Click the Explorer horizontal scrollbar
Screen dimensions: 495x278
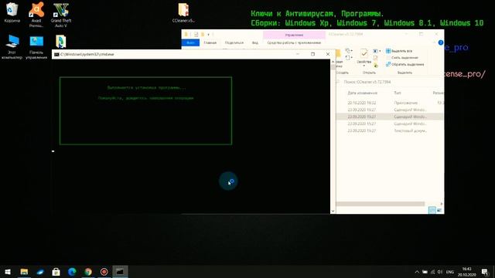point(381,204)
